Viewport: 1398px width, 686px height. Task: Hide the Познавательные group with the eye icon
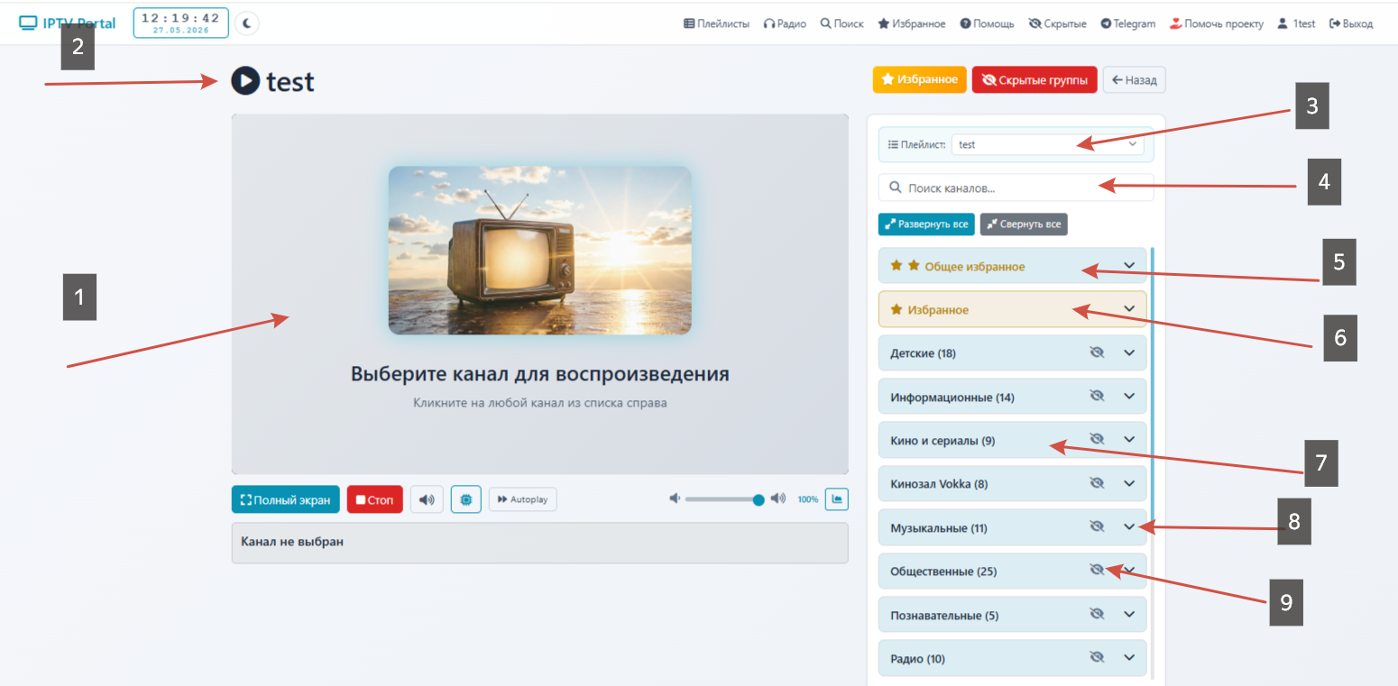click(x=1097, y=614)
